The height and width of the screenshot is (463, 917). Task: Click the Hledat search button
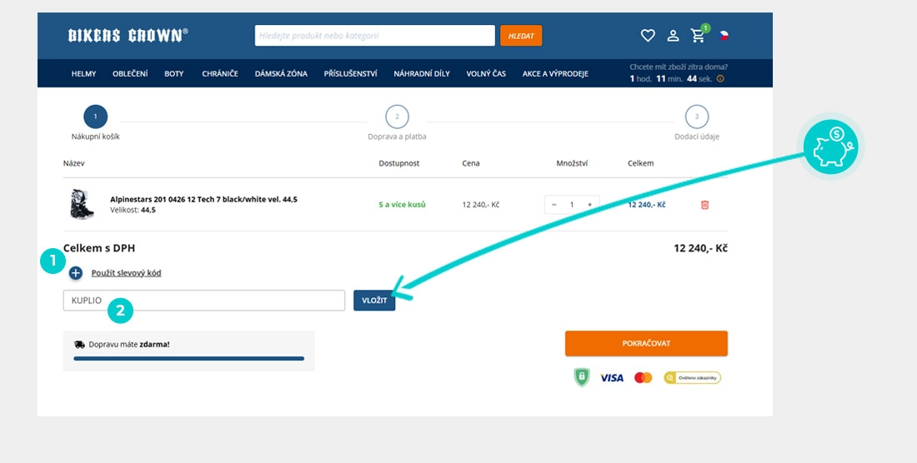(x=521, y=36)
